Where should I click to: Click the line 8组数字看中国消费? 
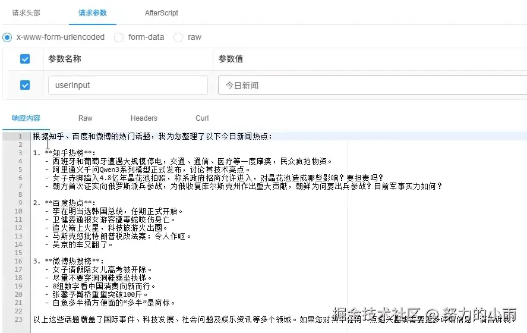click(100, 286)
